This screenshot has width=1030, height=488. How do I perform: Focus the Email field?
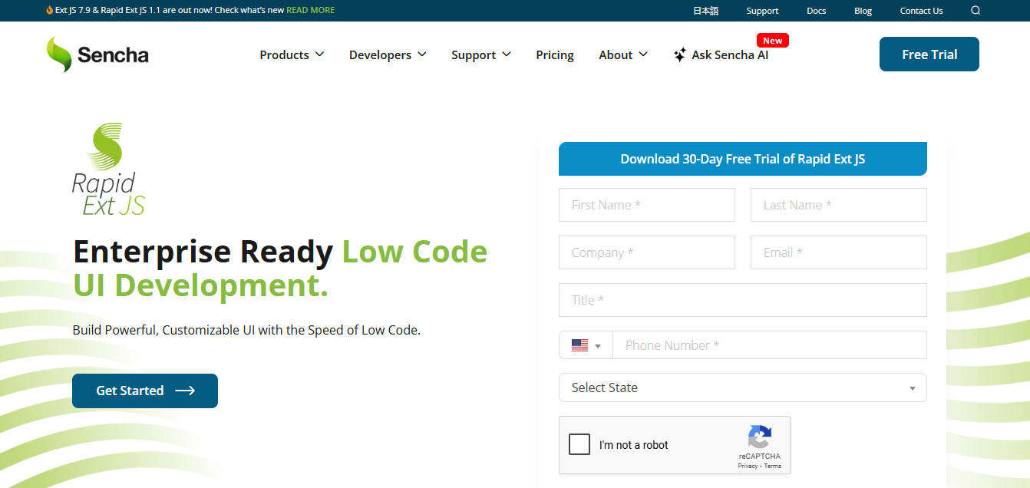(839, 252)
